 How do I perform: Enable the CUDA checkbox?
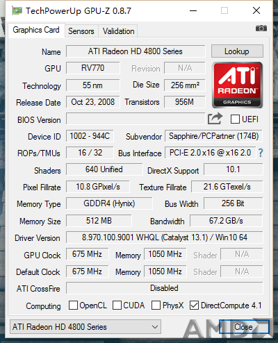click(117, 306)
